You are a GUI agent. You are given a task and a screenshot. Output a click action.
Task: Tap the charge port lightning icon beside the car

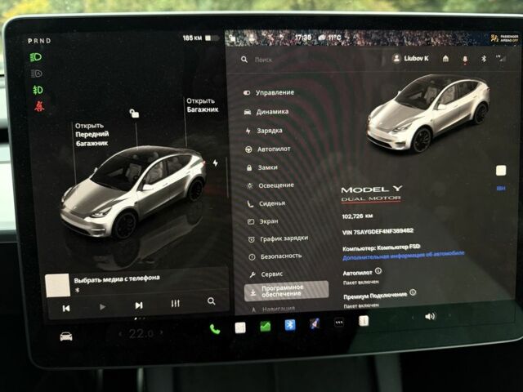pyautogui.click(x=216, y=163)
